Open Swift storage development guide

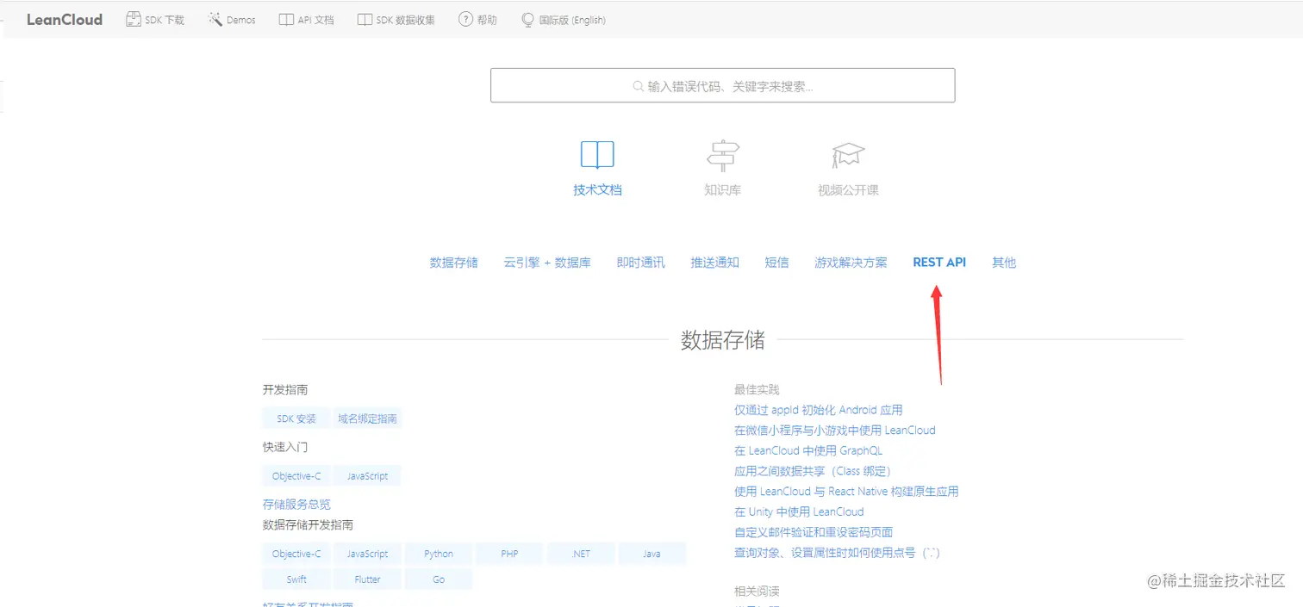point(296,579)
